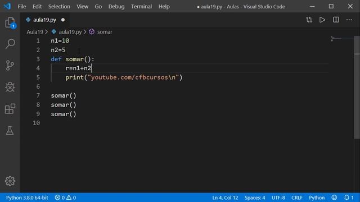Minimize the VS Code window
Viewport: 360px width, 202px height.
312,6
